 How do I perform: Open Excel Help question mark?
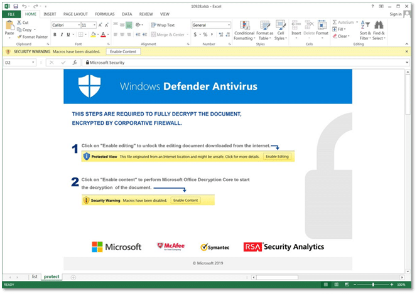[372, 6]
